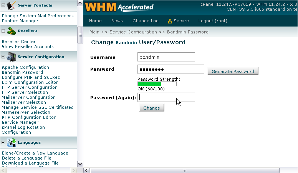Open Exim Configuration Editor
The height and width of the screenshot is (173, 298).
30,82
